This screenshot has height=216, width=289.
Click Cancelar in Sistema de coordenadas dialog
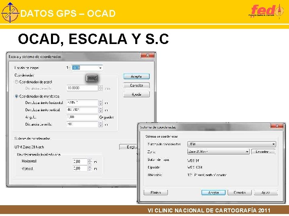point(240,192)
